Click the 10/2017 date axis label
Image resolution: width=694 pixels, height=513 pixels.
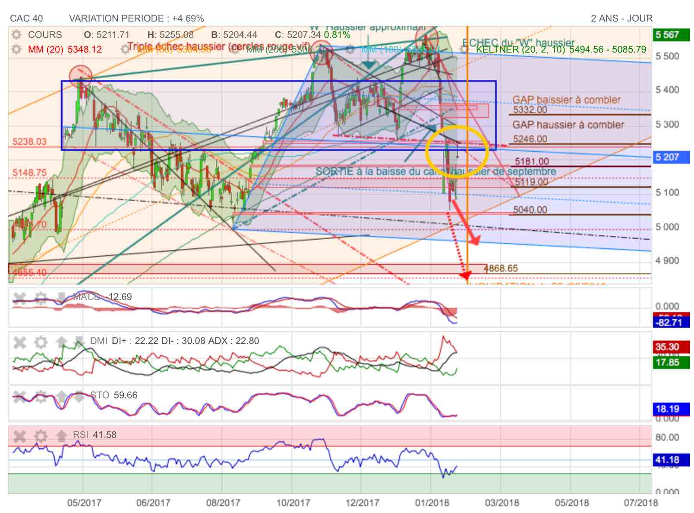[x=293, y=503]
